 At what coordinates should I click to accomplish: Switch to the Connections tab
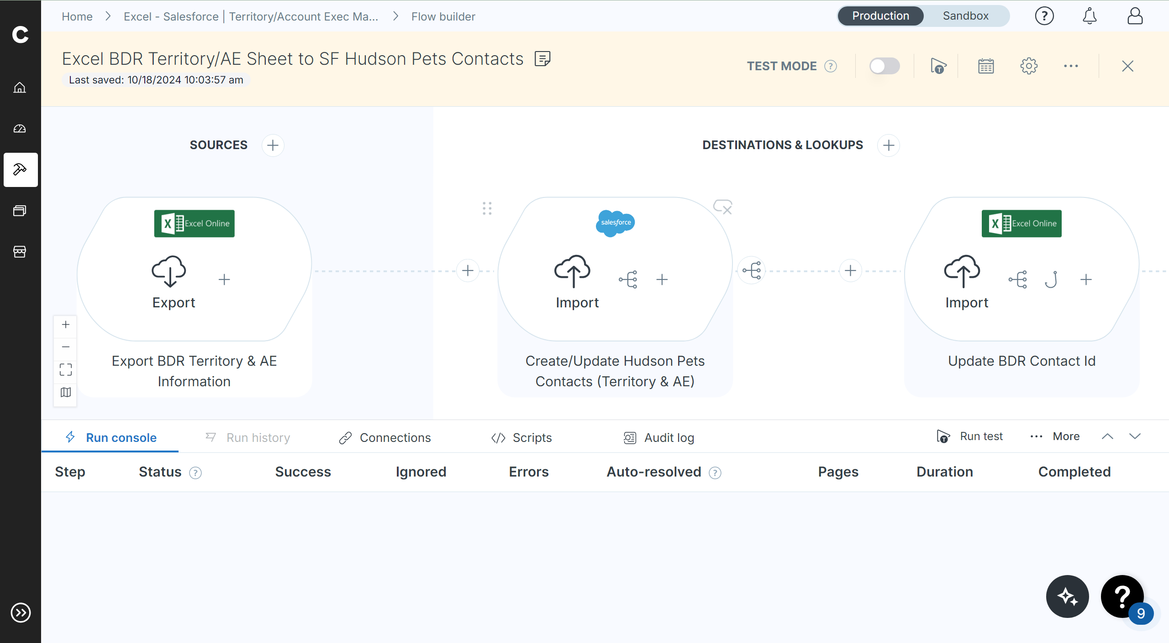click(x=385, y=438)
